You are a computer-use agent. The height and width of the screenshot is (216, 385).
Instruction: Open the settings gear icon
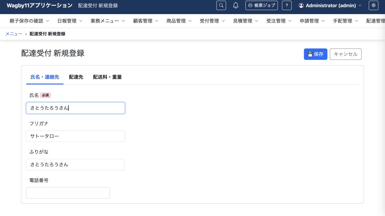pyautogui.click(x=374, y=5)
